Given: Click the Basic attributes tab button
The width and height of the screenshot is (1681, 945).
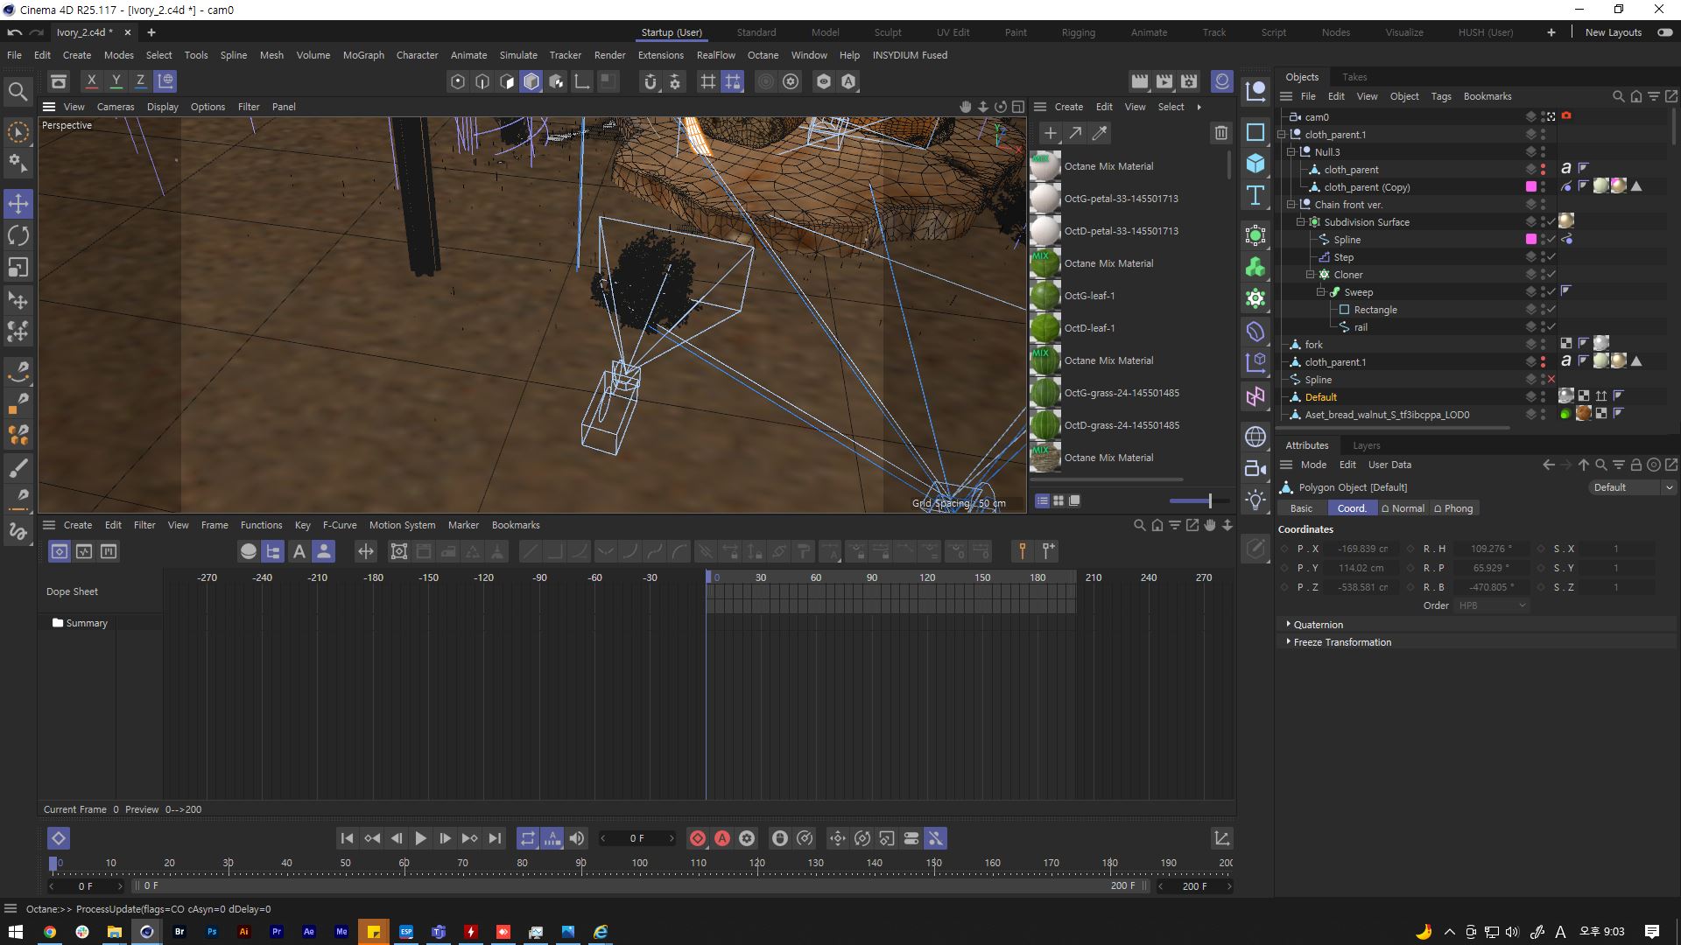Looking at the screenshot, I should pyautogui.click(x=1301, y=508).
